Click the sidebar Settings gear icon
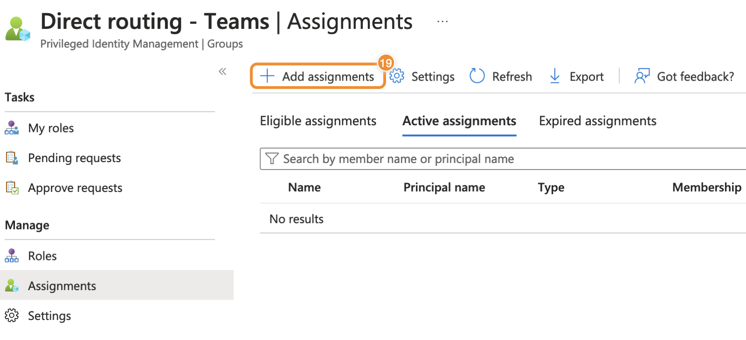This screenshot has height=340, width=746. point(12,316)
